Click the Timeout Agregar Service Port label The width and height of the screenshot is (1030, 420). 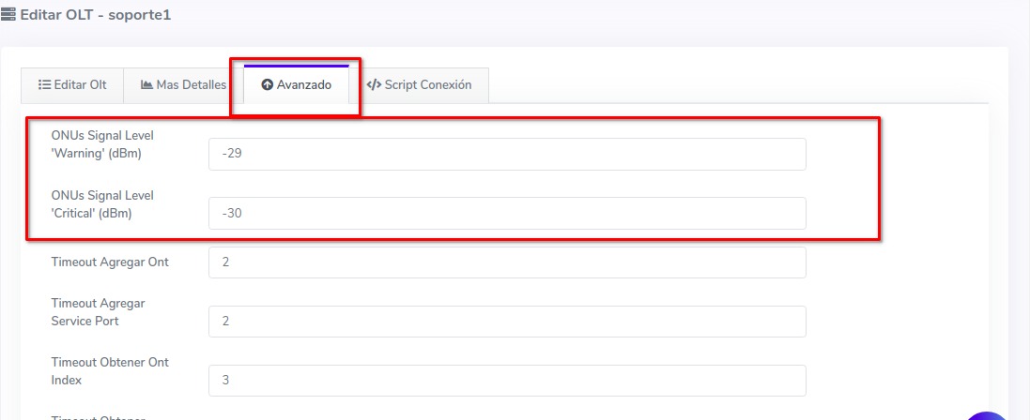(x=98, y=312)
